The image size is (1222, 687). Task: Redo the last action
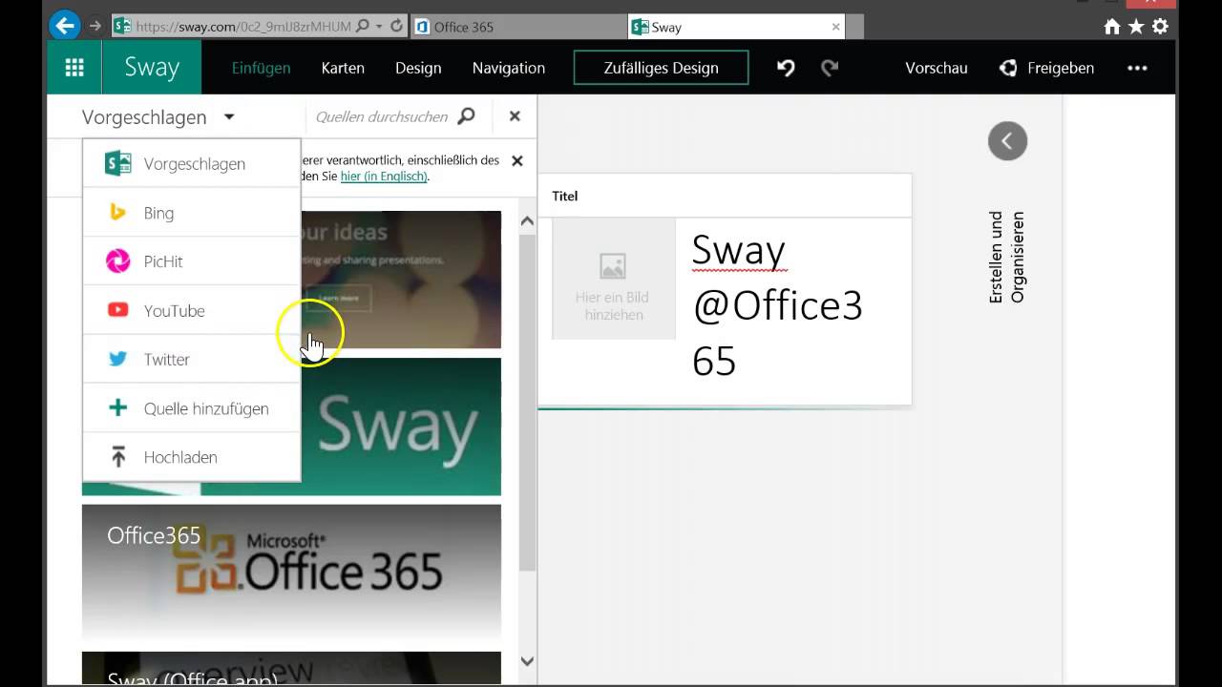point(830,68)
